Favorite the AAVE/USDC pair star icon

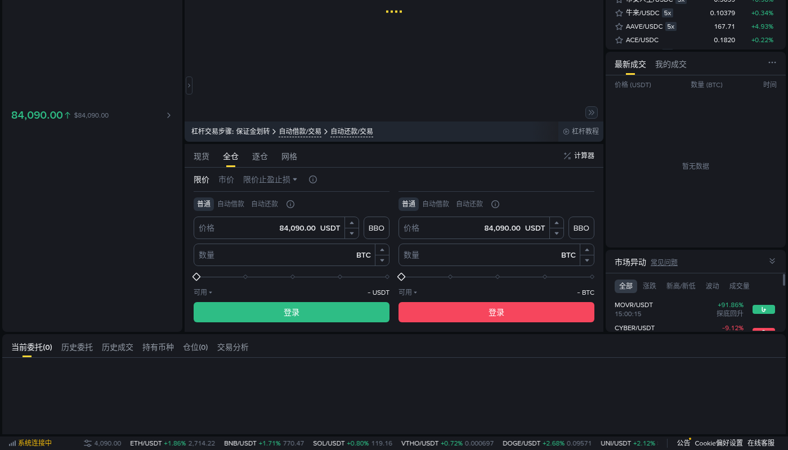tap(619, 26)
